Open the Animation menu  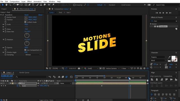coord(37,1)
